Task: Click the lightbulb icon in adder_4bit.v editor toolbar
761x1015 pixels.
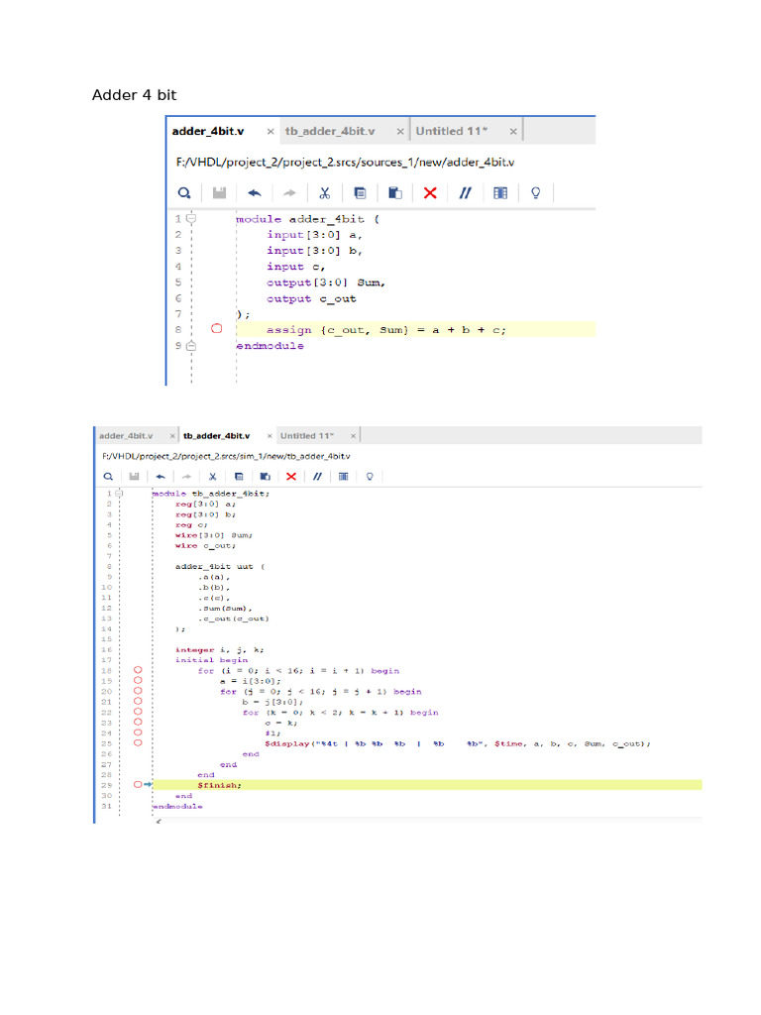Action: (536, 193)
